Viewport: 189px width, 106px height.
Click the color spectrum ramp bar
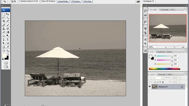point(164,69)
